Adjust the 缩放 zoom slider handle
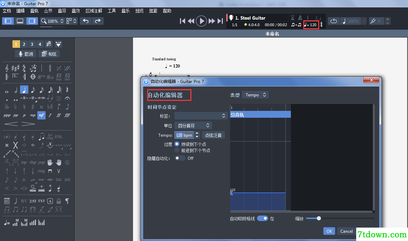Screen dimensions: 408x241 (x=319, y=218)
